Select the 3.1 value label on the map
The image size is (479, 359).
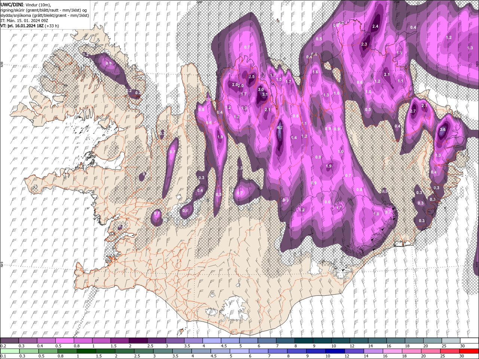point(265,95)
